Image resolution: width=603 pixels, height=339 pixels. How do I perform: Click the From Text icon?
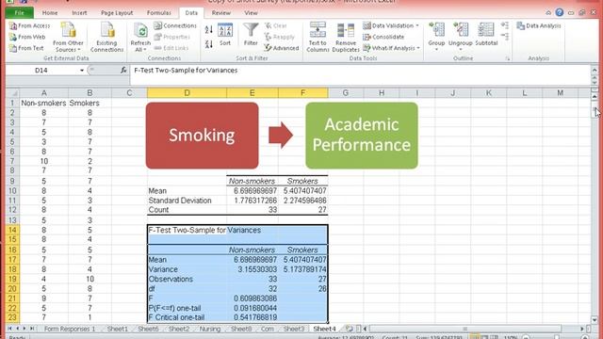point(13,48)
